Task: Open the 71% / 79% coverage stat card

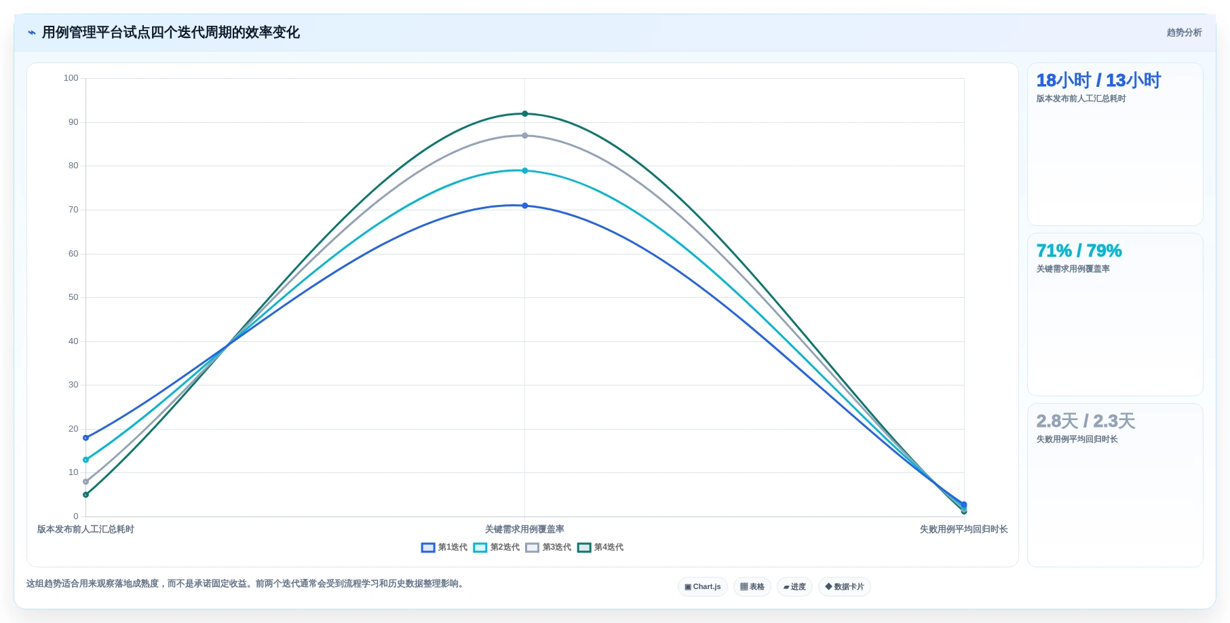Action: [x=1115, y=315]
